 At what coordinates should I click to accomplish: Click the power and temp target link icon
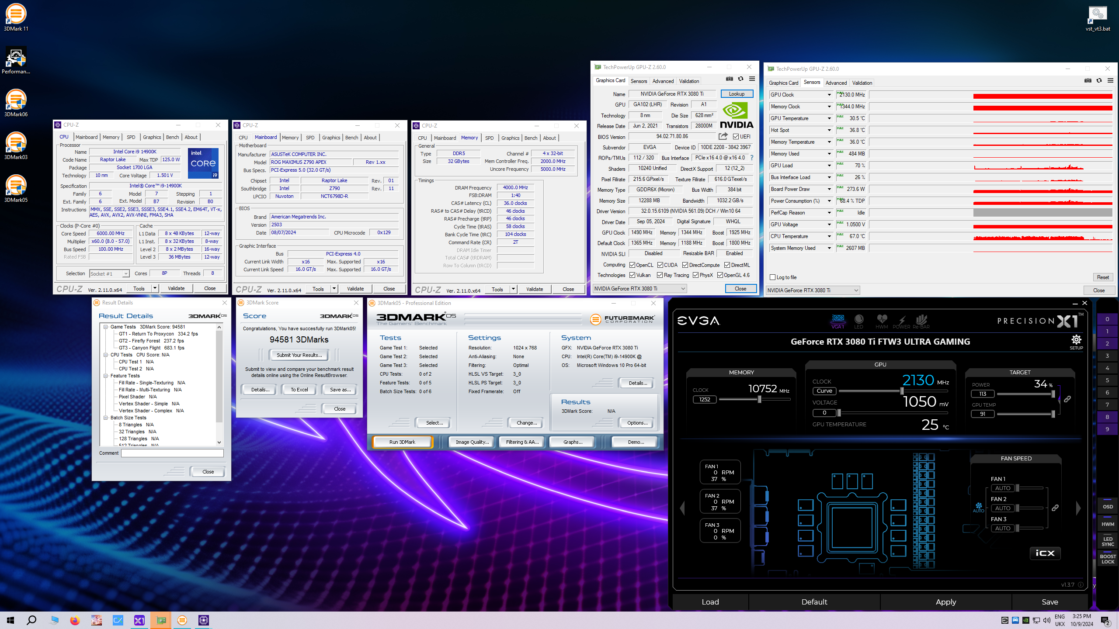(x=1067, y=399)
